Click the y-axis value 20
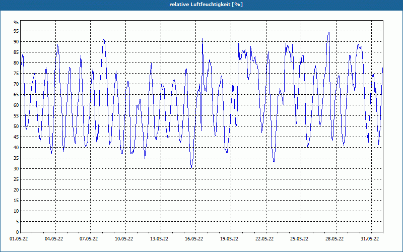The image size is (403, 252). (16, 190)
